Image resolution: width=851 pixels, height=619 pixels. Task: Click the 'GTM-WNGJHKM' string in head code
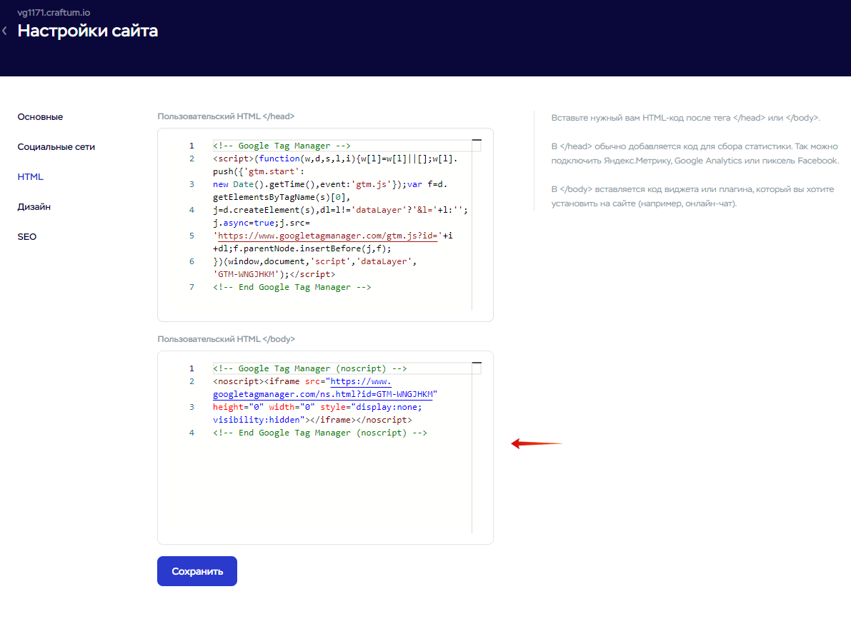247,274
